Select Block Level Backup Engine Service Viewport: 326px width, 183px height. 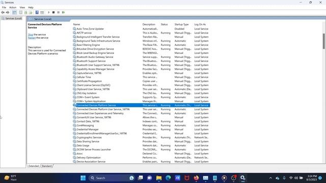142,53
